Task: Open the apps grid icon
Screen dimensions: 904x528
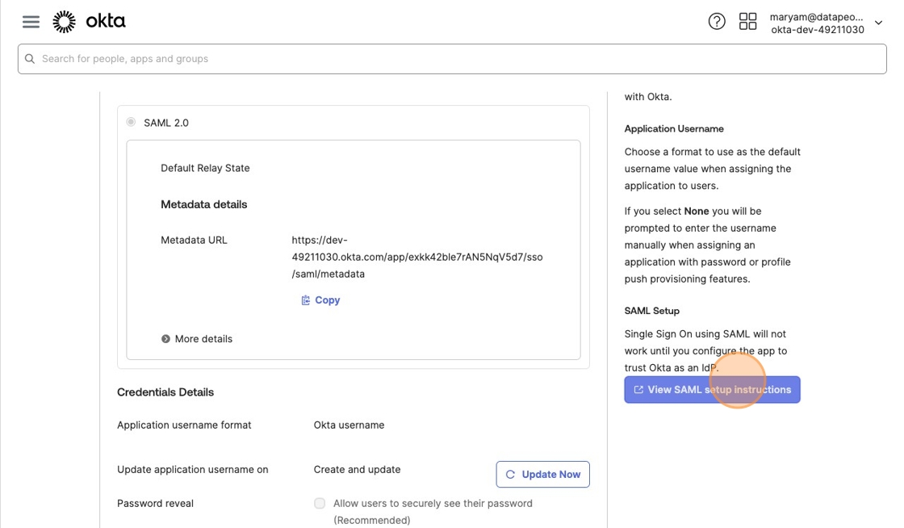Action: 748,22
